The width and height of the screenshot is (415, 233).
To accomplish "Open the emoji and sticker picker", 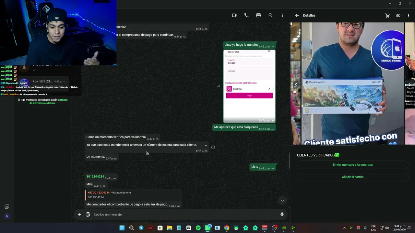I will [x=88, y=214].
